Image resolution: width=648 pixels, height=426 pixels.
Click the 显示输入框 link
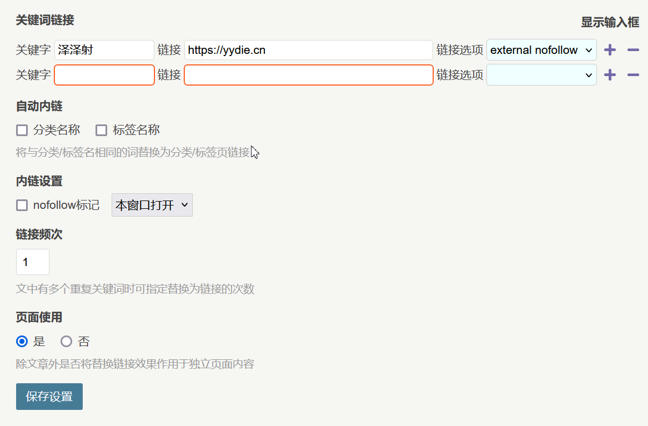point(610,22)
